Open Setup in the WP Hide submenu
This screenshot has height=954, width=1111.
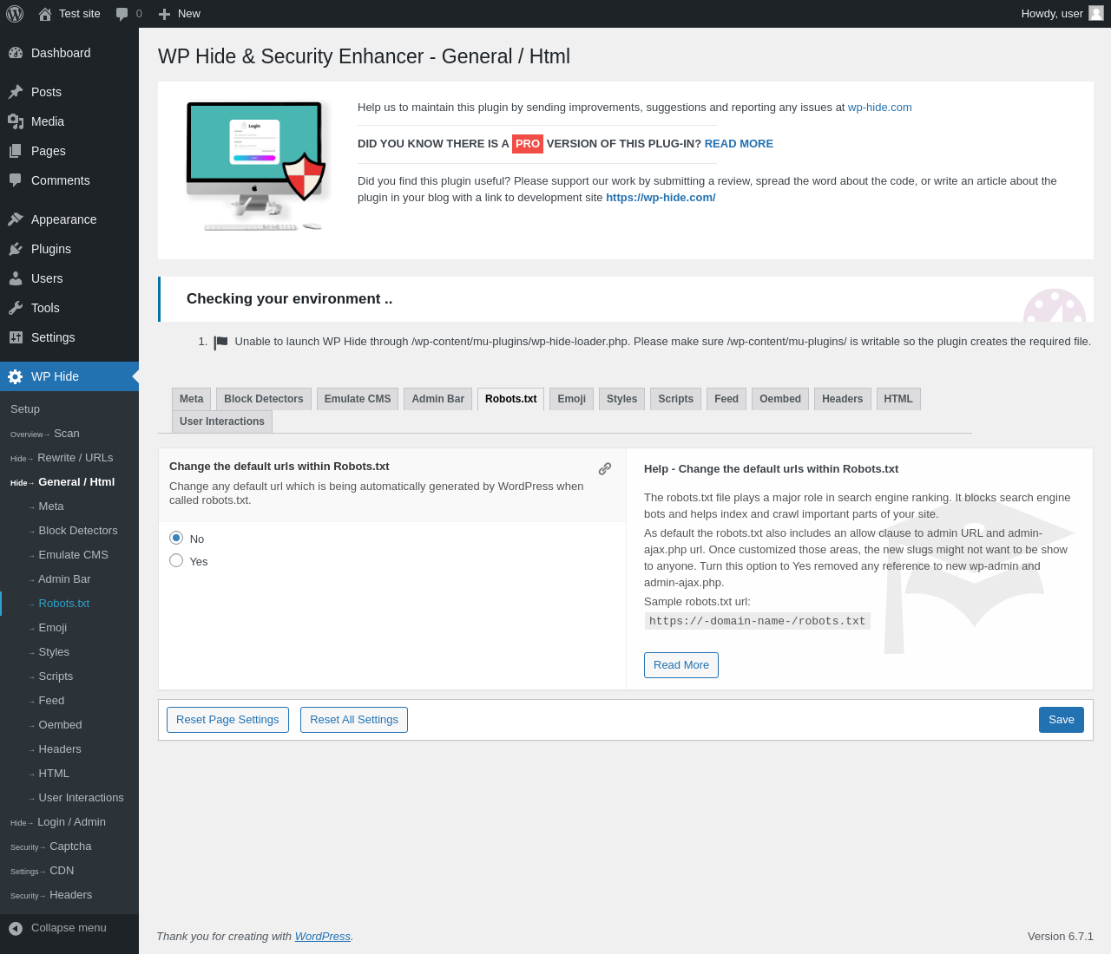[x=69, y=409]
